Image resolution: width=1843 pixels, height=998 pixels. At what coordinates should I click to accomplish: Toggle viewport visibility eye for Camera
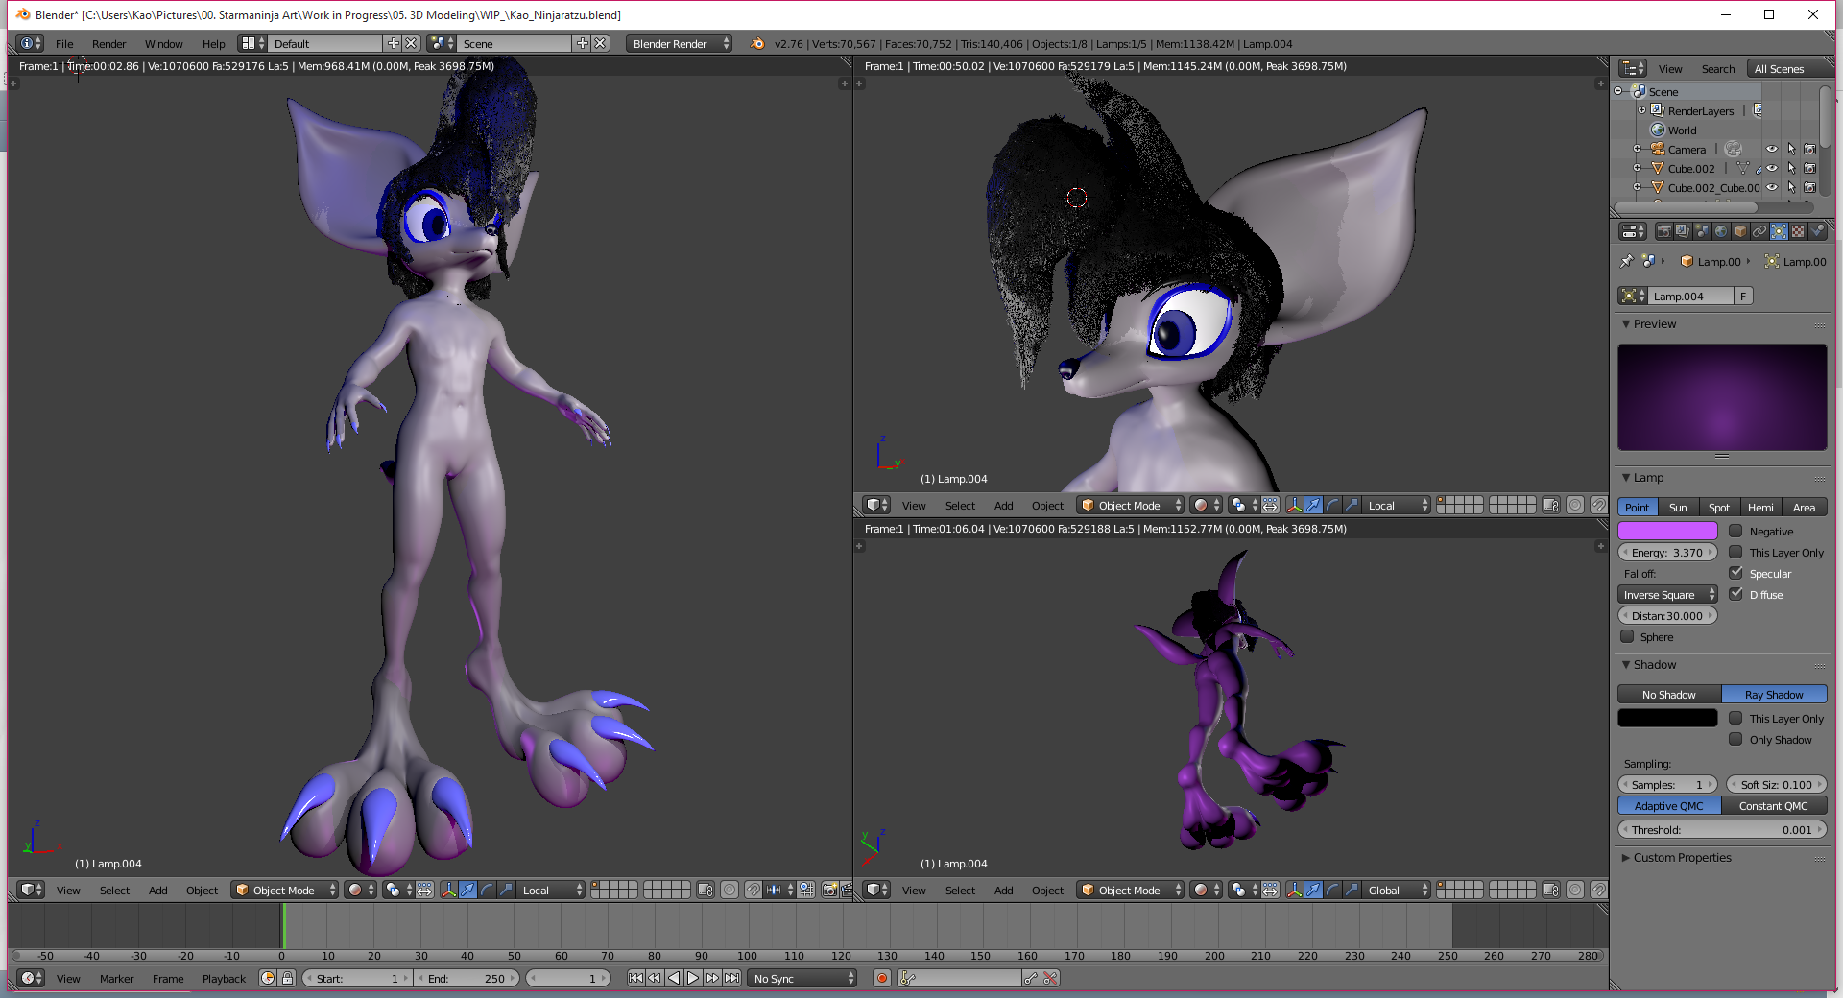[1772, 149]
